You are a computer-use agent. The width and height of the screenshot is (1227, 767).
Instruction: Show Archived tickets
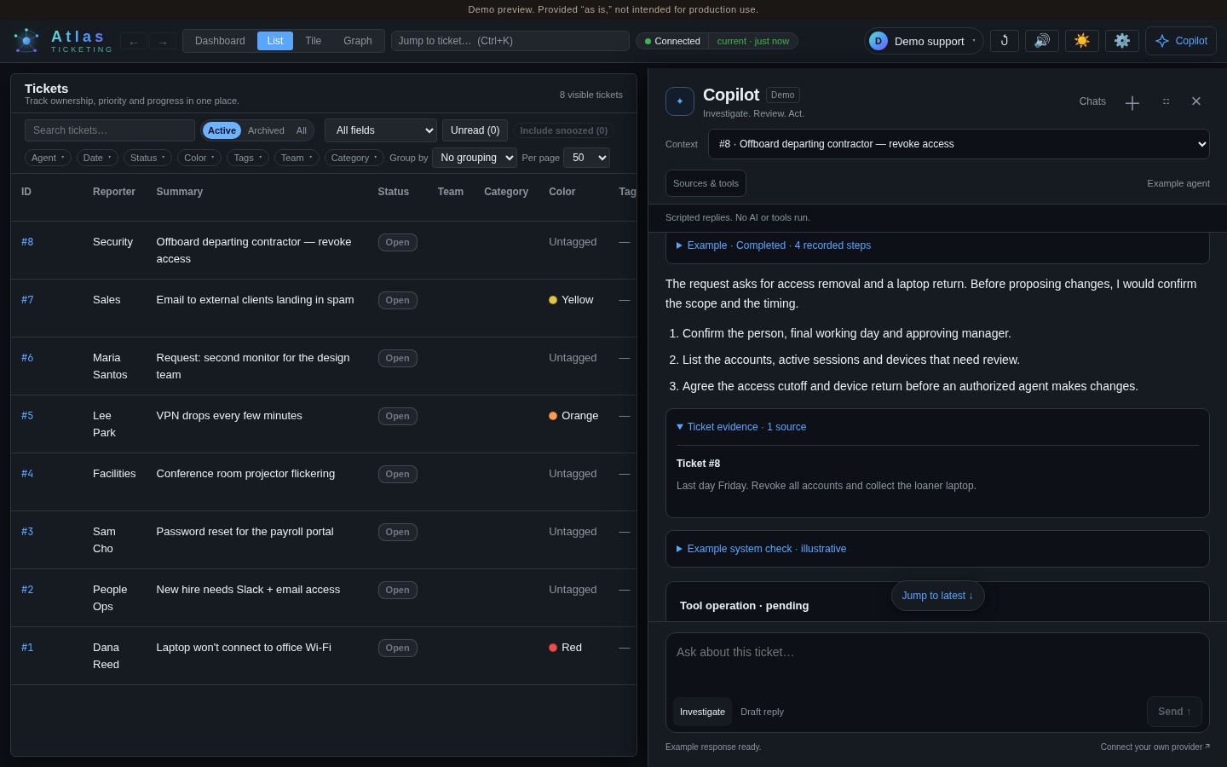click(266, 130)
